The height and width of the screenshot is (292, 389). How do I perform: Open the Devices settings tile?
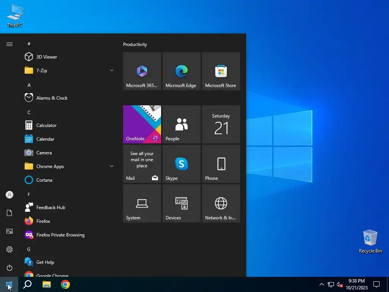pyautogui.click(x=181, y=203)
